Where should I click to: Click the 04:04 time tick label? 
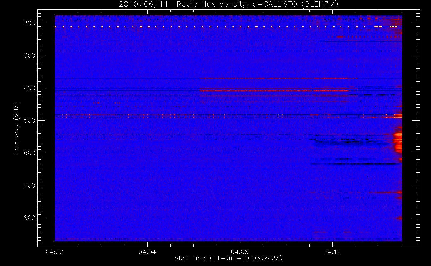(147, 252)
